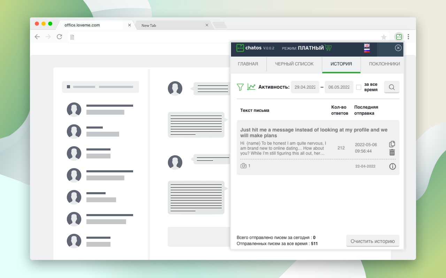Click the start date field 29.04.2022
The width and height of the screenshot is (446, 278).
305,87
